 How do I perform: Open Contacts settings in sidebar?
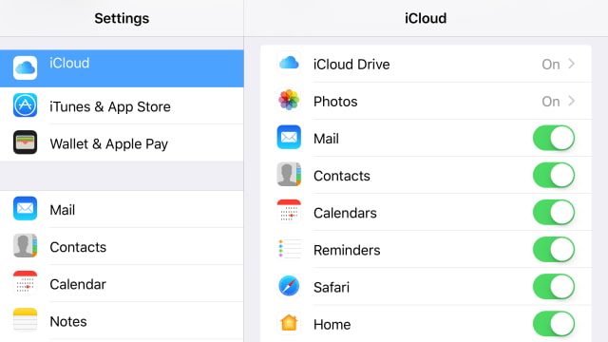coord(122,246)
